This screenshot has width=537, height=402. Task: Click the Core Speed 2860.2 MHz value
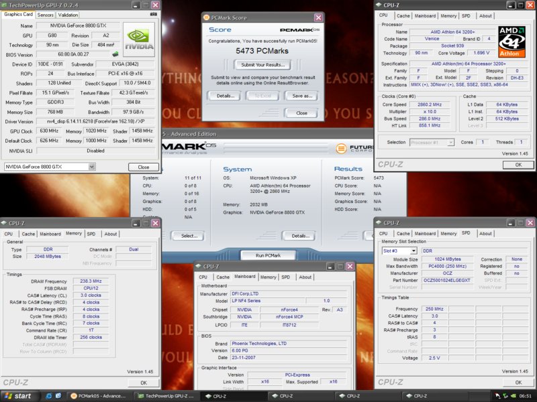click(430, 105)
